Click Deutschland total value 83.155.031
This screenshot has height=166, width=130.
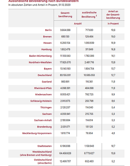65,75
